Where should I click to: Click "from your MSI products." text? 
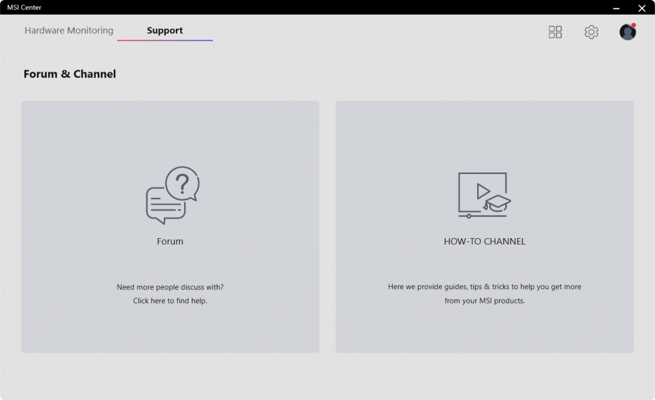click(x=485, y=301)
